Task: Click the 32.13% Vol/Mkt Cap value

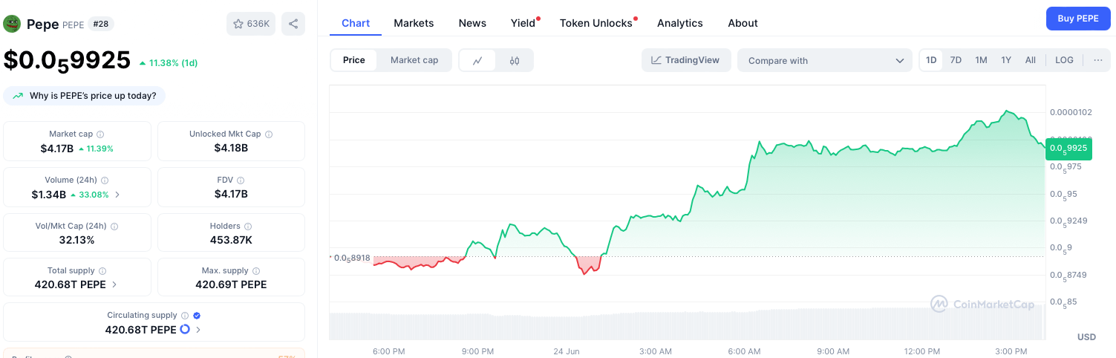Action: tap(77, 240)
